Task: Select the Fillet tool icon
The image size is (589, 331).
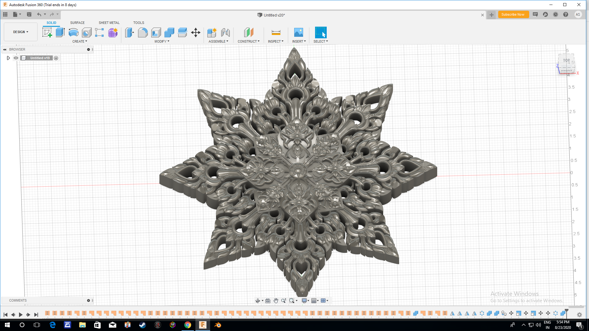Action: click(143, 32)
